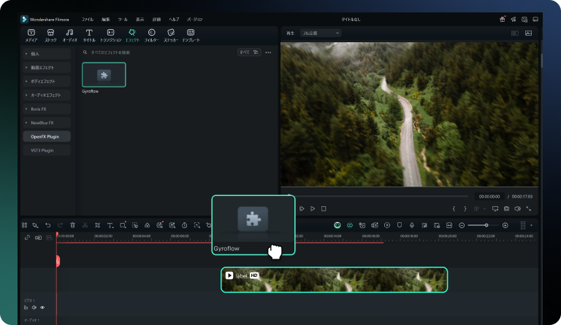Viewport: 561px width, 325px height.
Task: Enter fullscreen preview mode
Action: [x=528, y=208]
